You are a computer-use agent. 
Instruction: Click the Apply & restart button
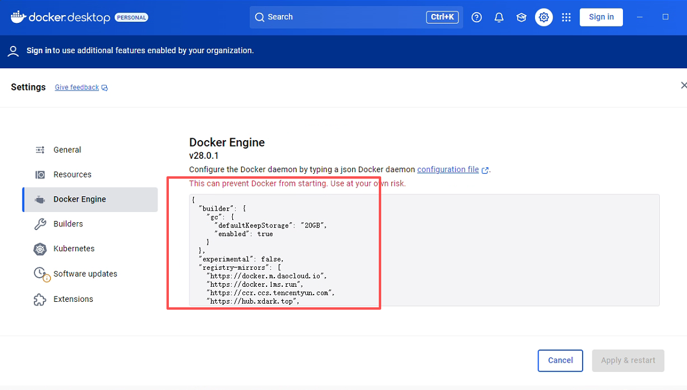[x=628, y=360]
